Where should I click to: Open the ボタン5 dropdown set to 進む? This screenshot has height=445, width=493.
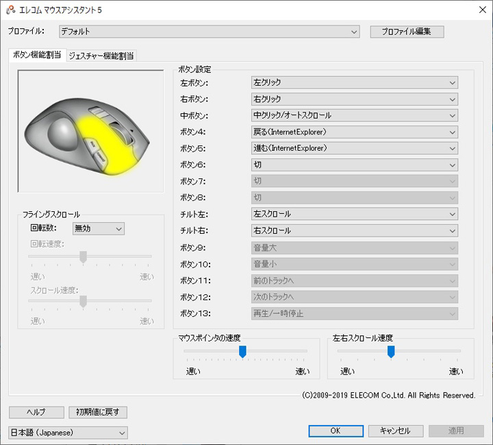coord(354,148)
